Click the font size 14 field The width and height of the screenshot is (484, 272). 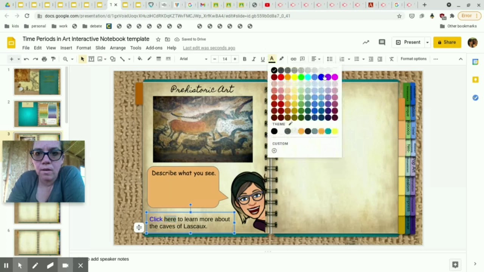pos(225,59)
